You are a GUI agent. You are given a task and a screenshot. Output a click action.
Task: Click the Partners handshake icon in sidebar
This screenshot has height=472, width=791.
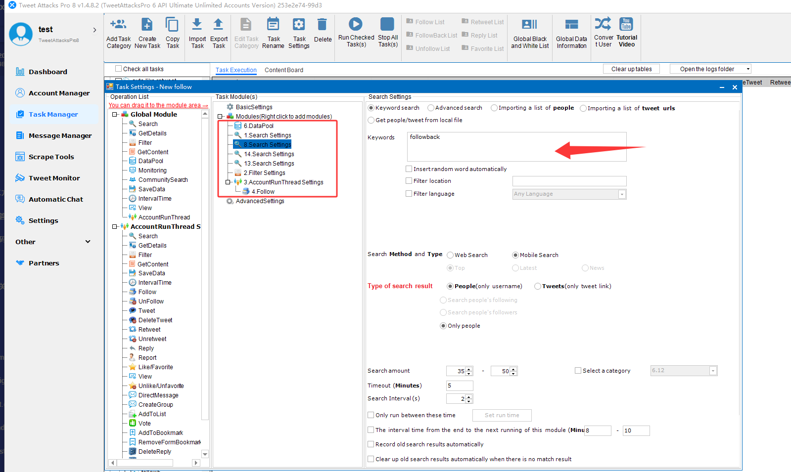pyautogui.click(x=20, y=263)
